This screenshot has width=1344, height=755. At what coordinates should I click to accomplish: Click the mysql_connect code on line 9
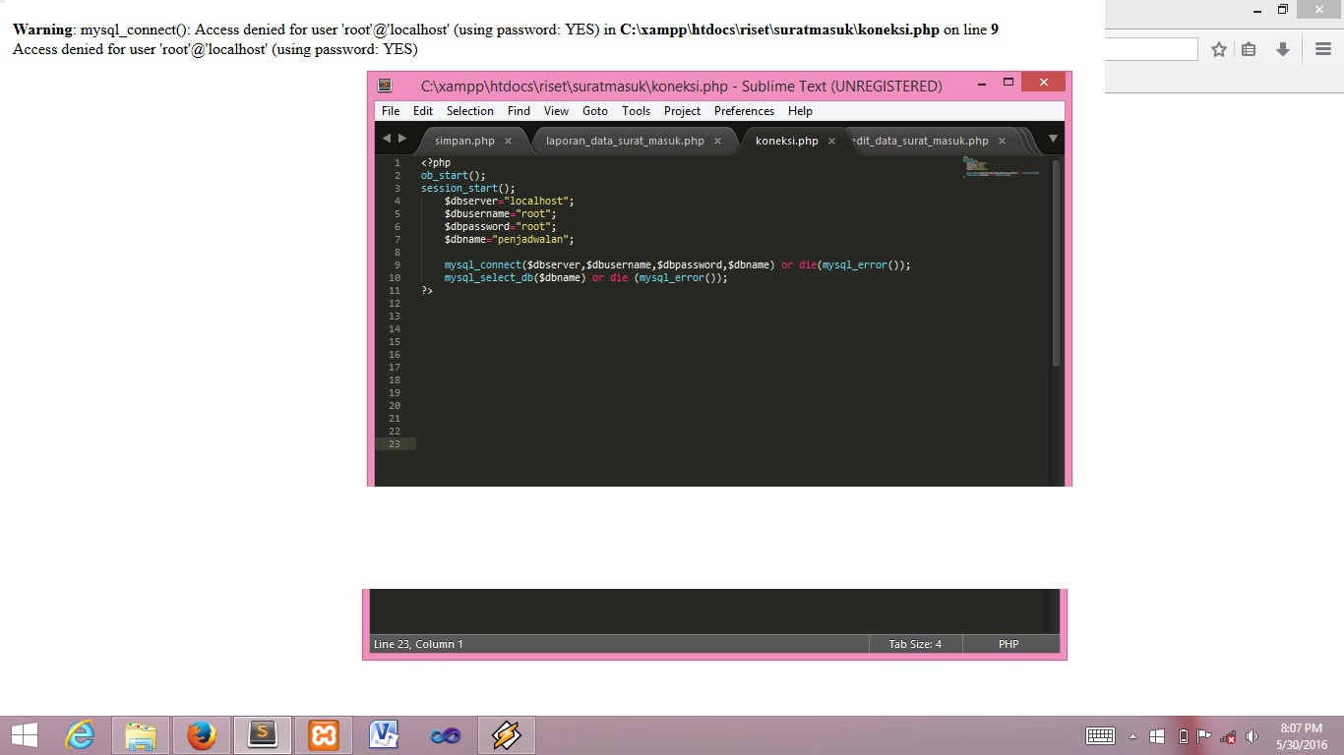click(x=677, y=264)
